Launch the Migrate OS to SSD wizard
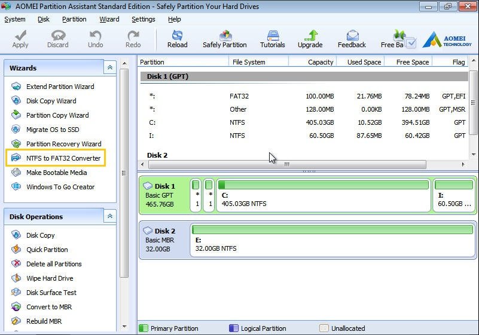 click(x=53, y=130)
